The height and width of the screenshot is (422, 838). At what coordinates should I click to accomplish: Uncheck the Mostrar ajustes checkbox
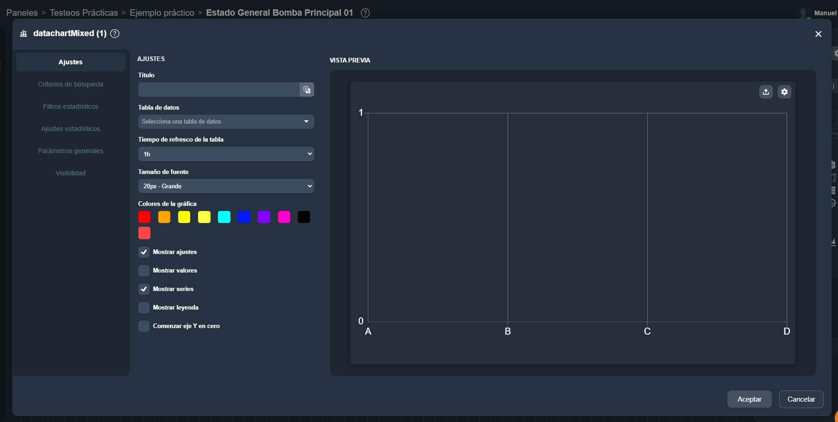click(144, 252)
